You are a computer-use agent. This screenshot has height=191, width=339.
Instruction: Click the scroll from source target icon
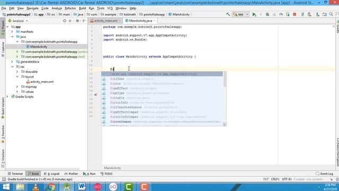(x=65, y=21)
